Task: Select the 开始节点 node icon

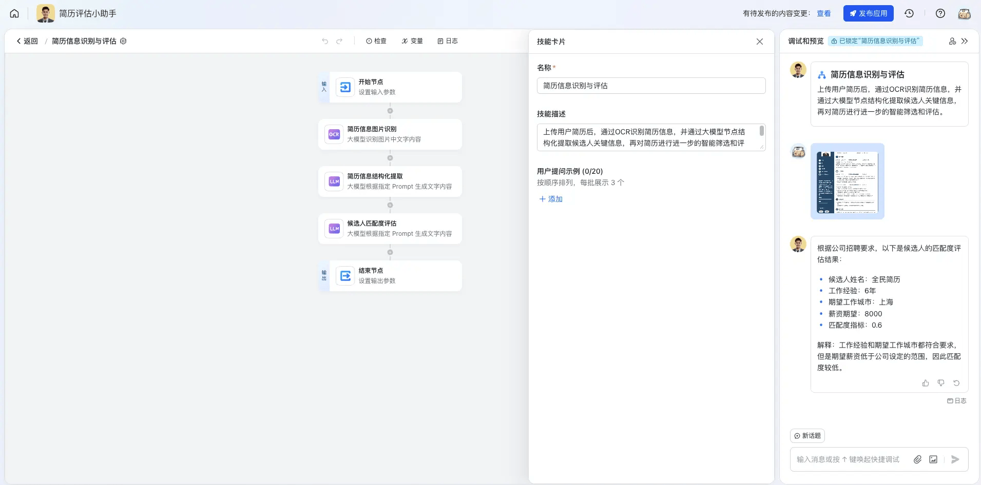Action: click(345, 87)
